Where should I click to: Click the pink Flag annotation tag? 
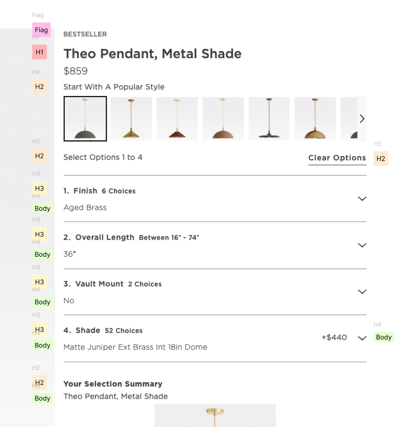(x=41, y=30)
